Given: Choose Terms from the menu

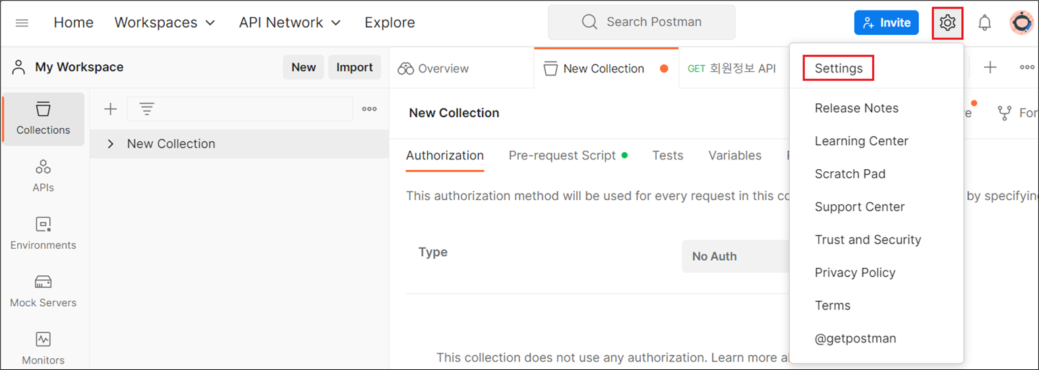Looking at the screenshot, I should (x=833, y=305).
